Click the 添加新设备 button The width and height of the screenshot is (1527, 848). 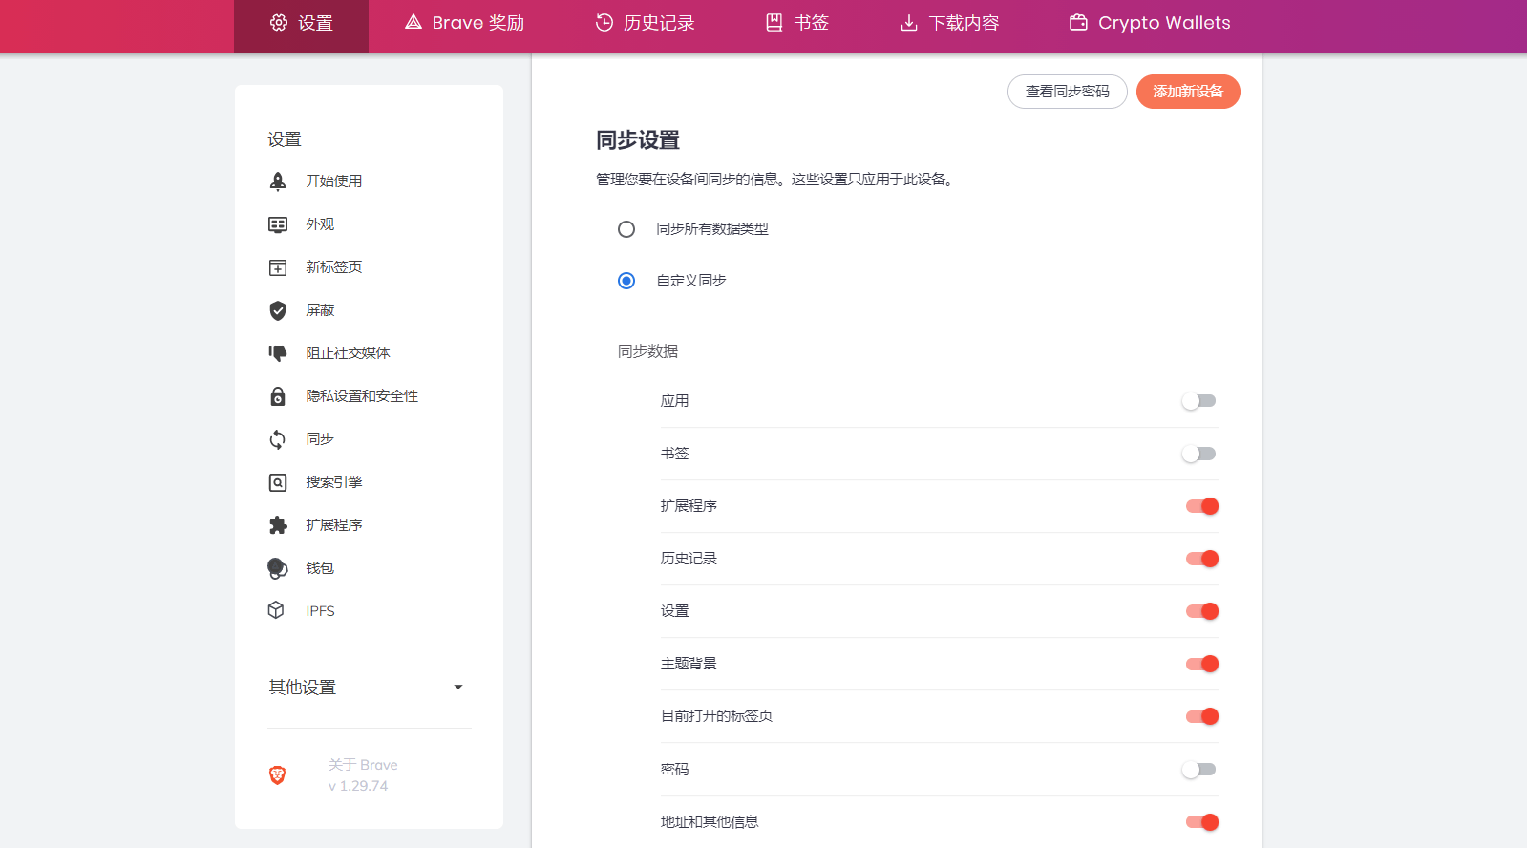pos(1188,92)
